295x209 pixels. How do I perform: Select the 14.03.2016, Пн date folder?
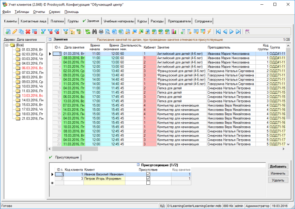pos(32,100)
